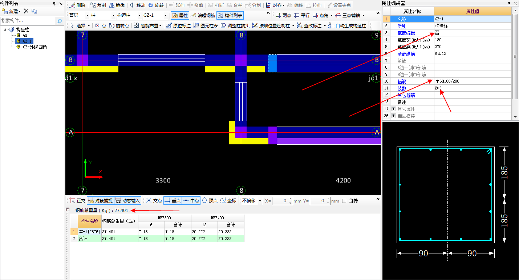Click the GZ-1[2876] row in the rebar table
Viewport: 519px width, 280px height.
point(157,232)
